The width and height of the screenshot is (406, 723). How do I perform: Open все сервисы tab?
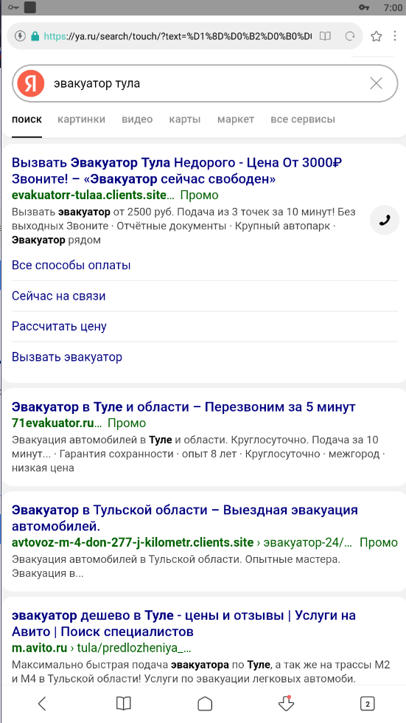point(303,120)
